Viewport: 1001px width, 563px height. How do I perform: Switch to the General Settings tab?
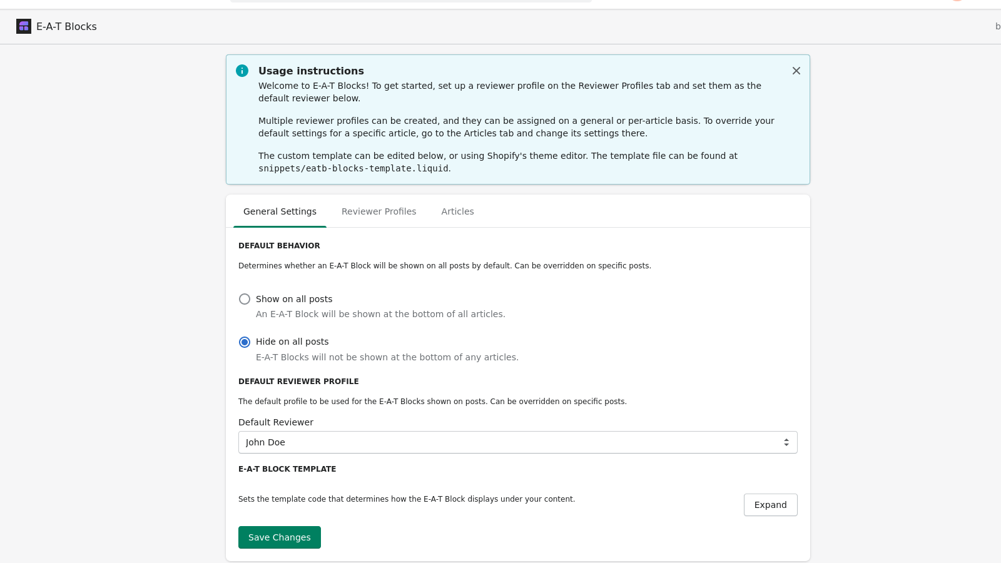coord(280,211)
